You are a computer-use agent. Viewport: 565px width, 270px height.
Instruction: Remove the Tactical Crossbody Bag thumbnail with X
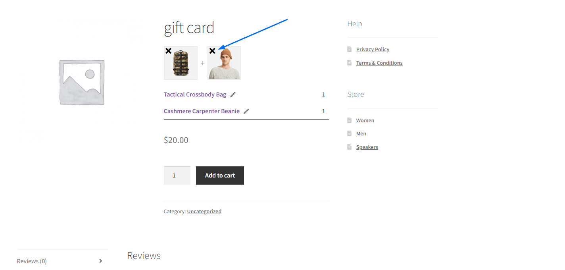[x=168, y=51]
